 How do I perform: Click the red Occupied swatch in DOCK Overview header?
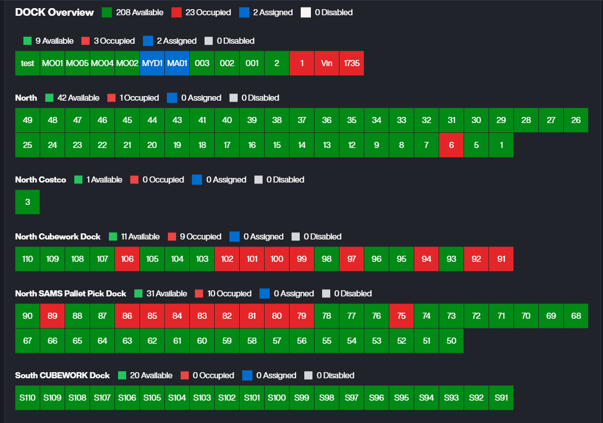pos(176,12)
